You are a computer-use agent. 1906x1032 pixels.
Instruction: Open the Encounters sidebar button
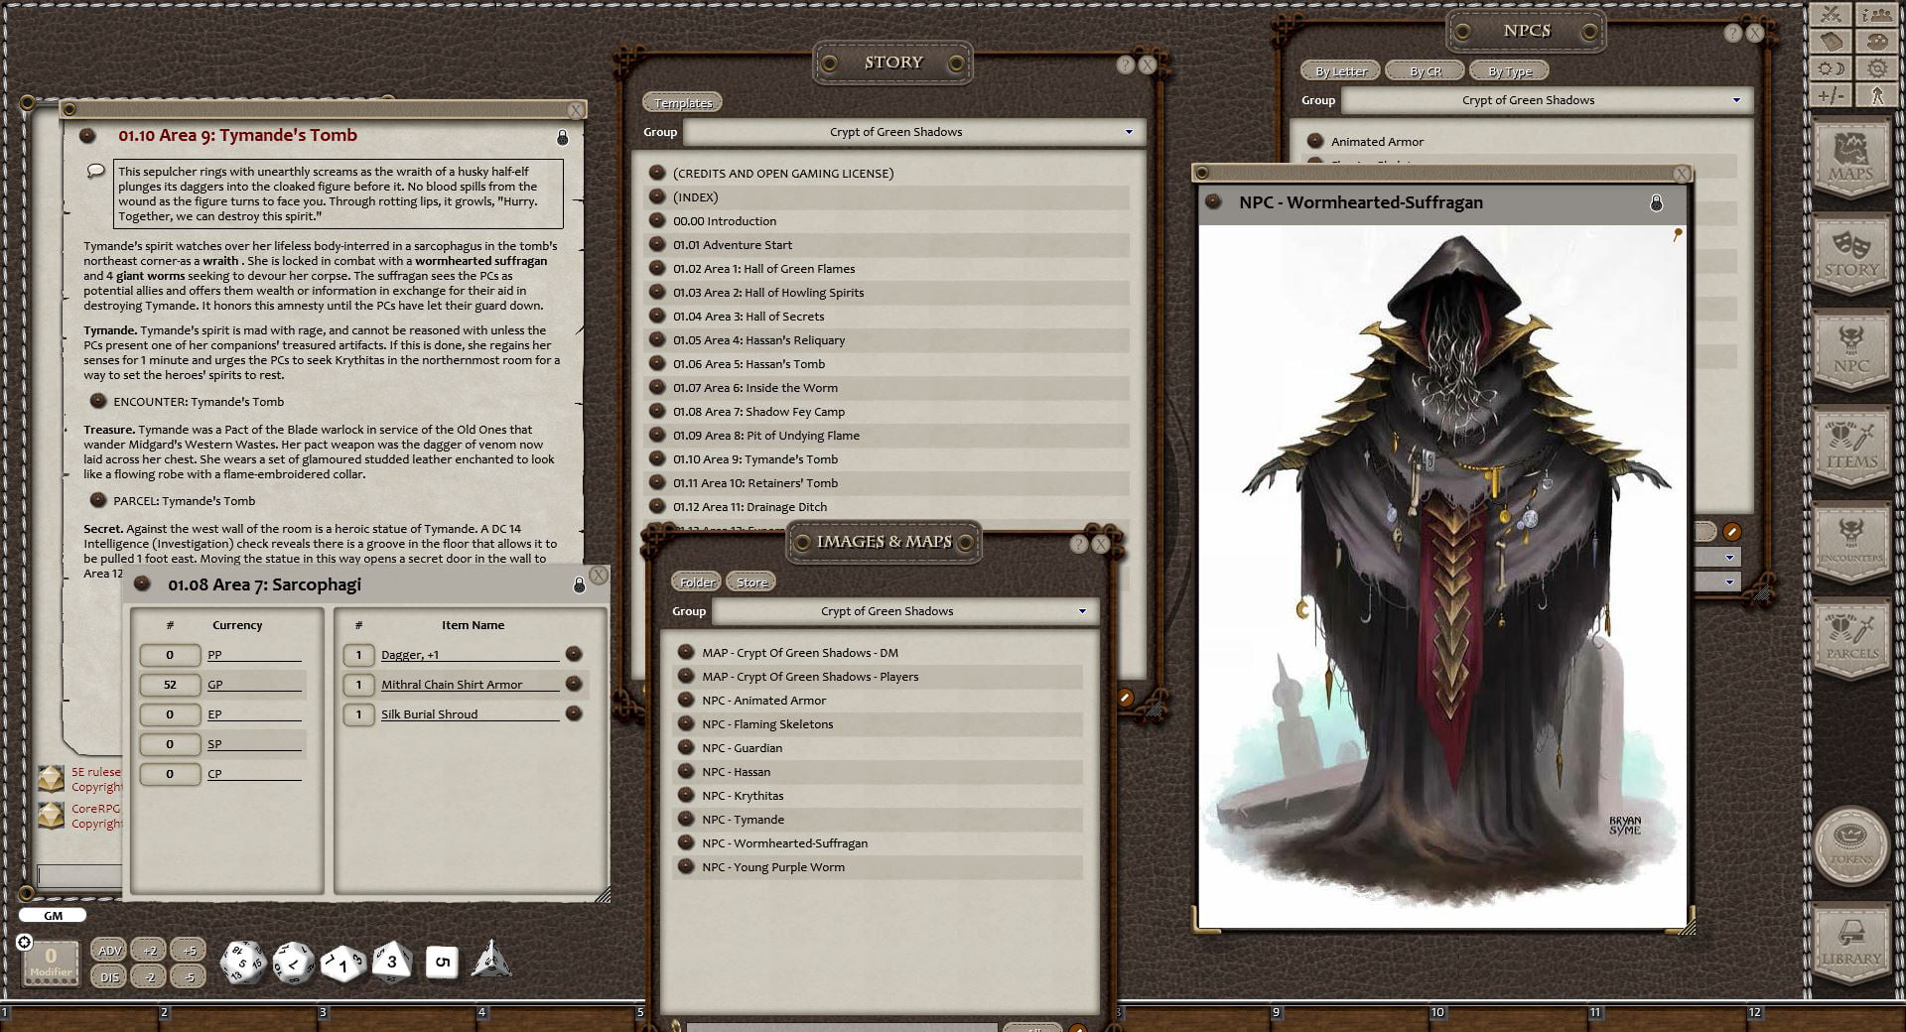(x=1851, y=544)
